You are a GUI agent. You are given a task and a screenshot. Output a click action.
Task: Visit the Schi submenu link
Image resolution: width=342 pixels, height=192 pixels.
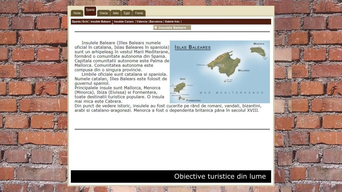85,22
